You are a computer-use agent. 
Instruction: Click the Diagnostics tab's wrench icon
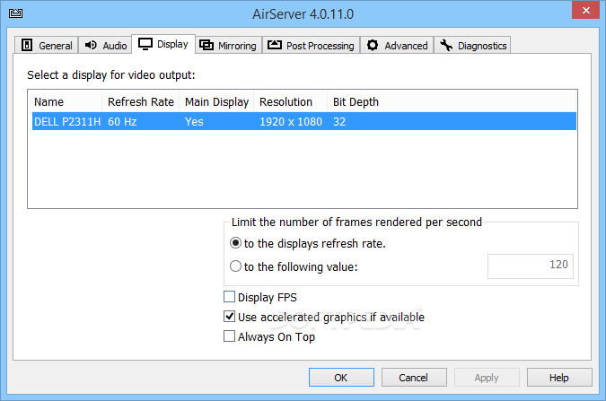coord(446,45)
